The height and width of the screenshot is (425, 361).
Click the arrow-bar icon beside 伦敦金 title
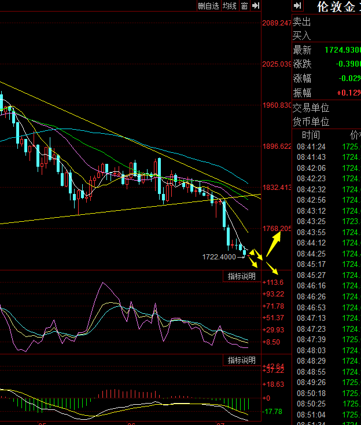tap(297, 6)
